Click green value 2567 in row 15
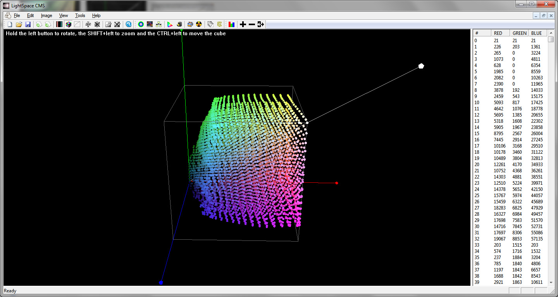Screen dimensions: 558x297 pyautogui.click(x=517, y=134)
